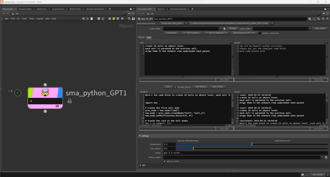Screen dimensions: 330x177
Task: Pin the parameter pane with the pin icon
Action: (324, 13)
